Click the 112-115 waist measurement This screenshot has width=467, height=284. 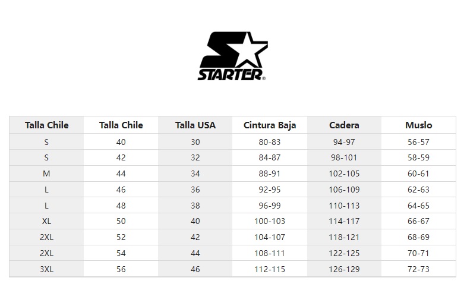coord(270,269)
